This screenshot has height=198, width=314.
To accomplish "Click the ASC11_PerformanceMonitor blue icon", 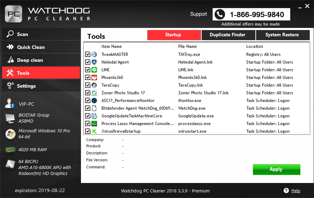I will tap(94, 101).
